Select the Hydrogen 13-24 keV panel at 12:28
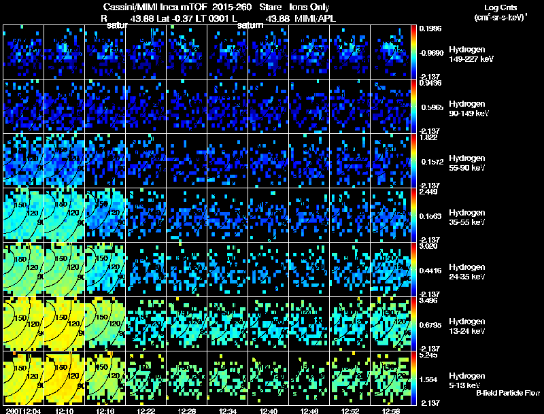Image resolution: width=544 pixels, height=414 pixels. pos(186,324)
